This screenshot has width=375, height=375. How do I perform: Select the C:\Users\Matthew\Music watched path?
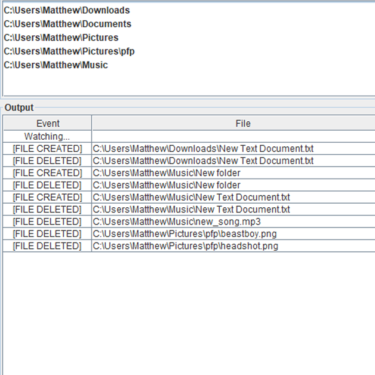click(x=56, y=65)
